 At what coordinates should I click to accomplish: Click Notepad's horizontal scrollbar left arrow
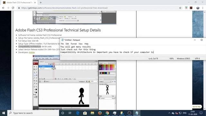[61, 55]
